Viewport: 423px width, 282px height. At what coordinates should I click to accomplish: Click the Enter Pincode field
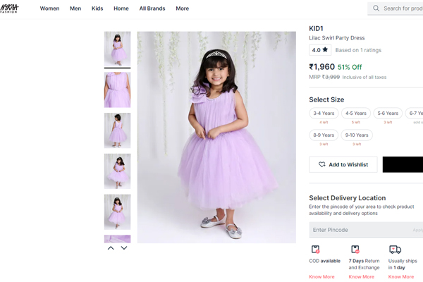pyautogui.click(x=360, y=230)
